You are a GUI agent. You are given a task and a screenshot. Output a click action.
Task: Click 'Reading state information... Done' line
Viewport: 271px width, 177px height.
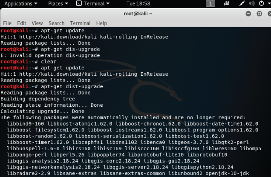pos(52,105)
